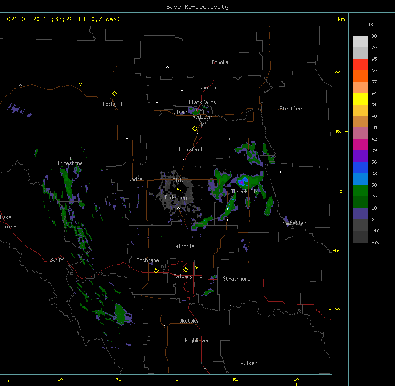Select the ThreeHills city label
Image resolution: width=395 pixels, height=386 pixels.
pyautogui.click(x=245, y=192)
